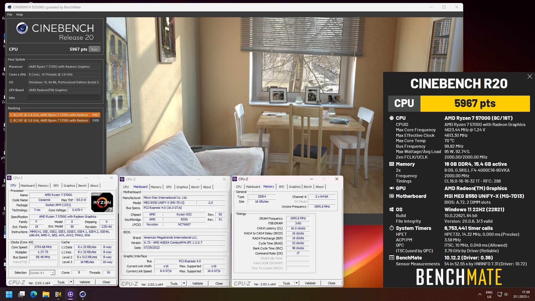Screen dimensions: 535x301
Task: Click Close button in CPU-Z Mainboard window
Action: pyautogui.click(x=219, y=283)
